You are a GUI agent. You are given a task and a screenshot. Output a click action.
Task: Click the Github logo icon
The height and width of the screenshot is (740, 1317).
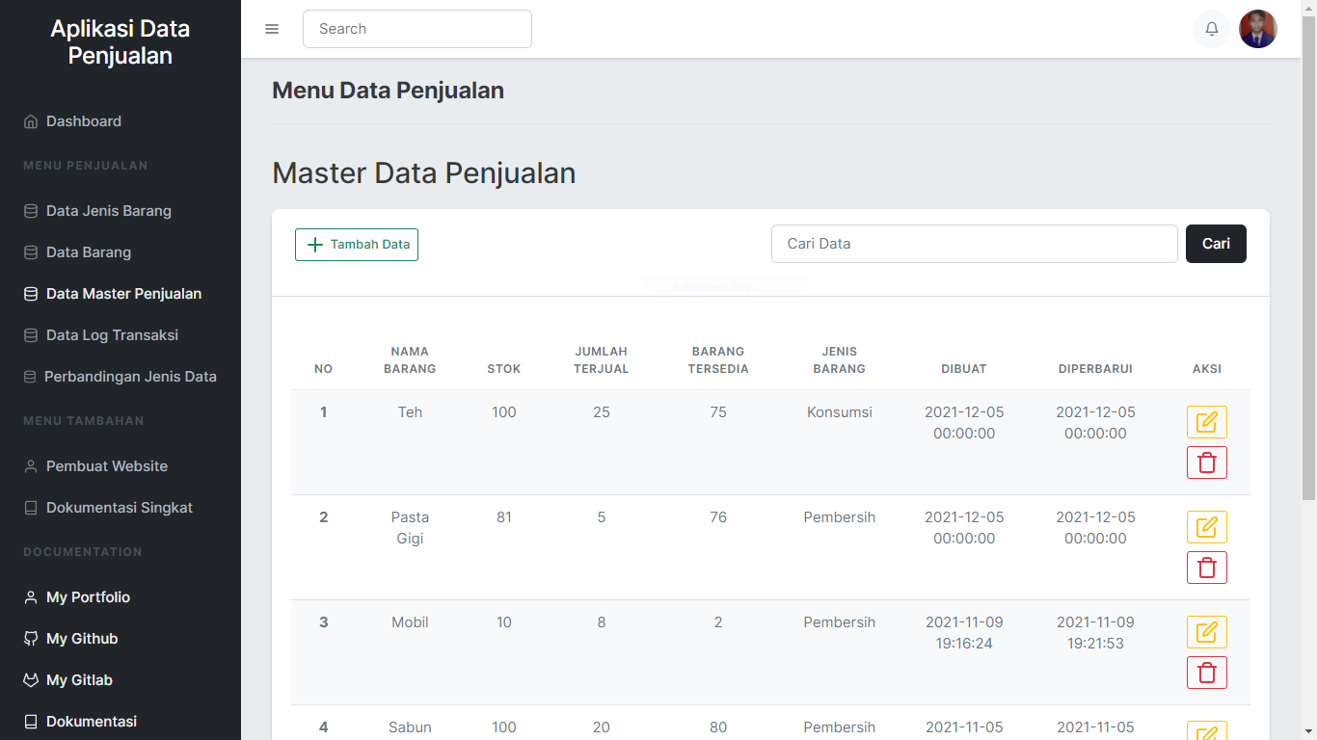click(31, 639)
